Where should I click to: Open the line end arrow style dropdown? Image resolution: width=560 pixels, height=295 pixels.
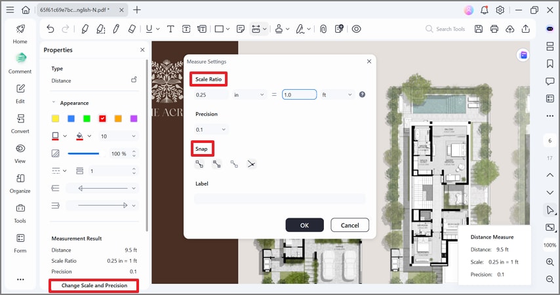(x=102, y=205)
